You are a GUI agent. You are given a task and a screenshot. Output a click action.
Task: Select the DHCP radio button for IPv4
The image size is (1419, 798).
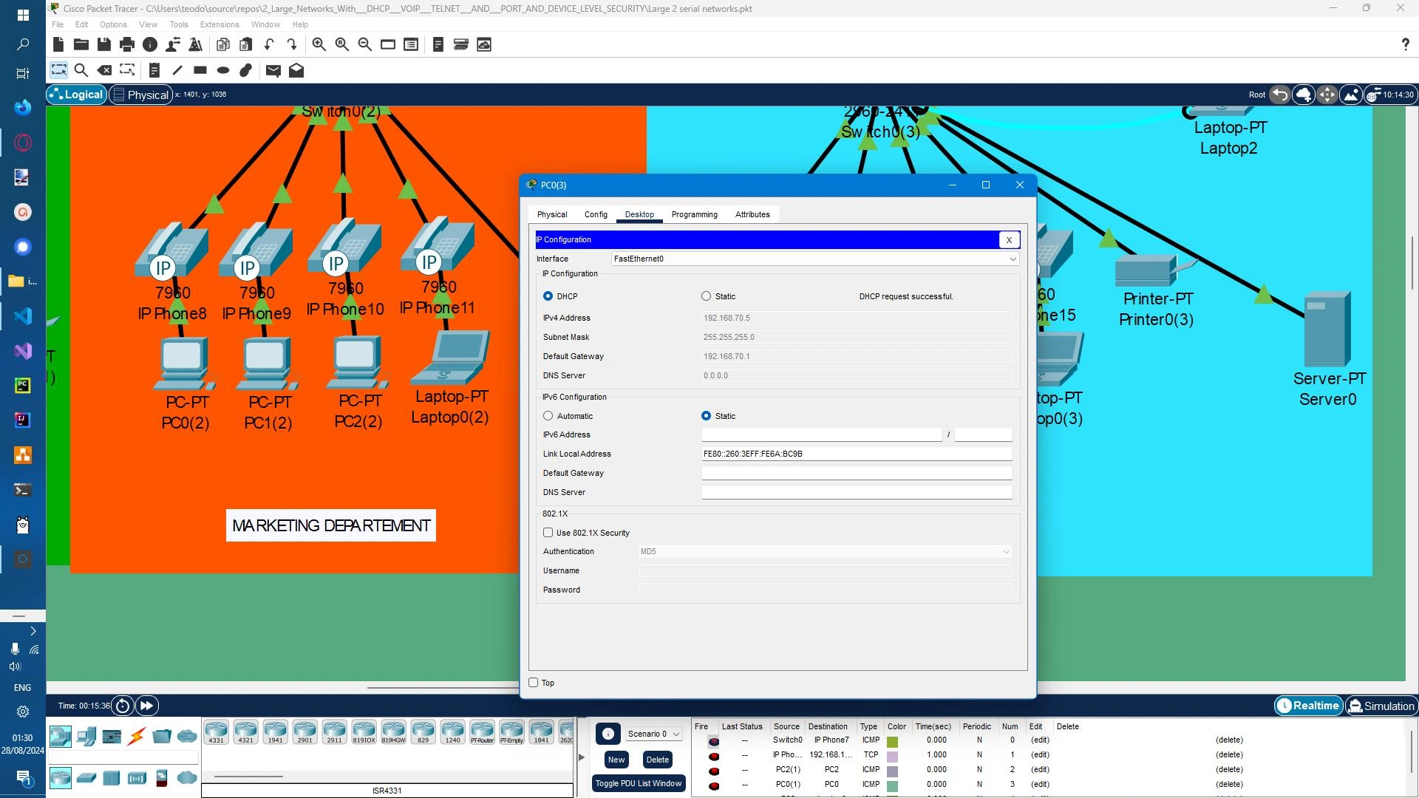[x=548, y=296]
